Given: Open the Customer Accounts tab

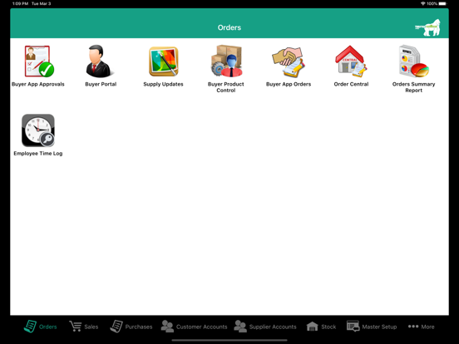Looking at the screenshot, I should (x=194, y=327).
